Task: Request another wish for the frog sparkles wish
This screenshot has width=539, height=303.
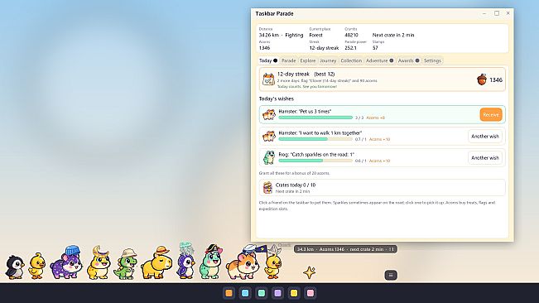Action: [x=485, y=157]
